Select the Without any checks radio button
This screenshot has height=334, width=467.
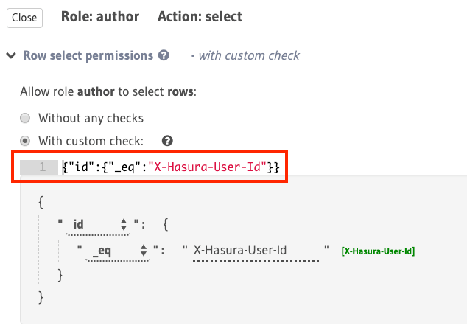[x=25, y=118]
